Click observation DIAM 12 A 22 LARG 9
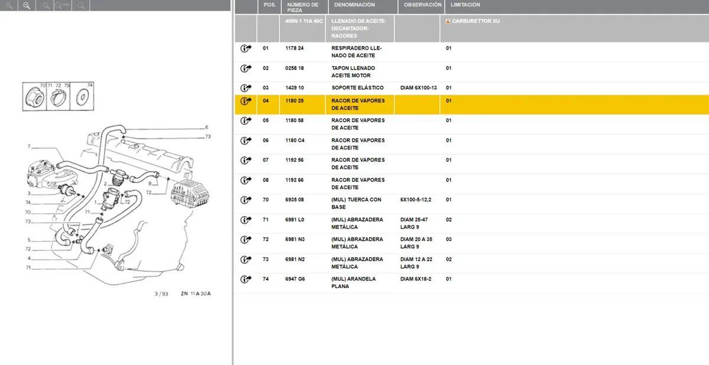 coord(418,263)
